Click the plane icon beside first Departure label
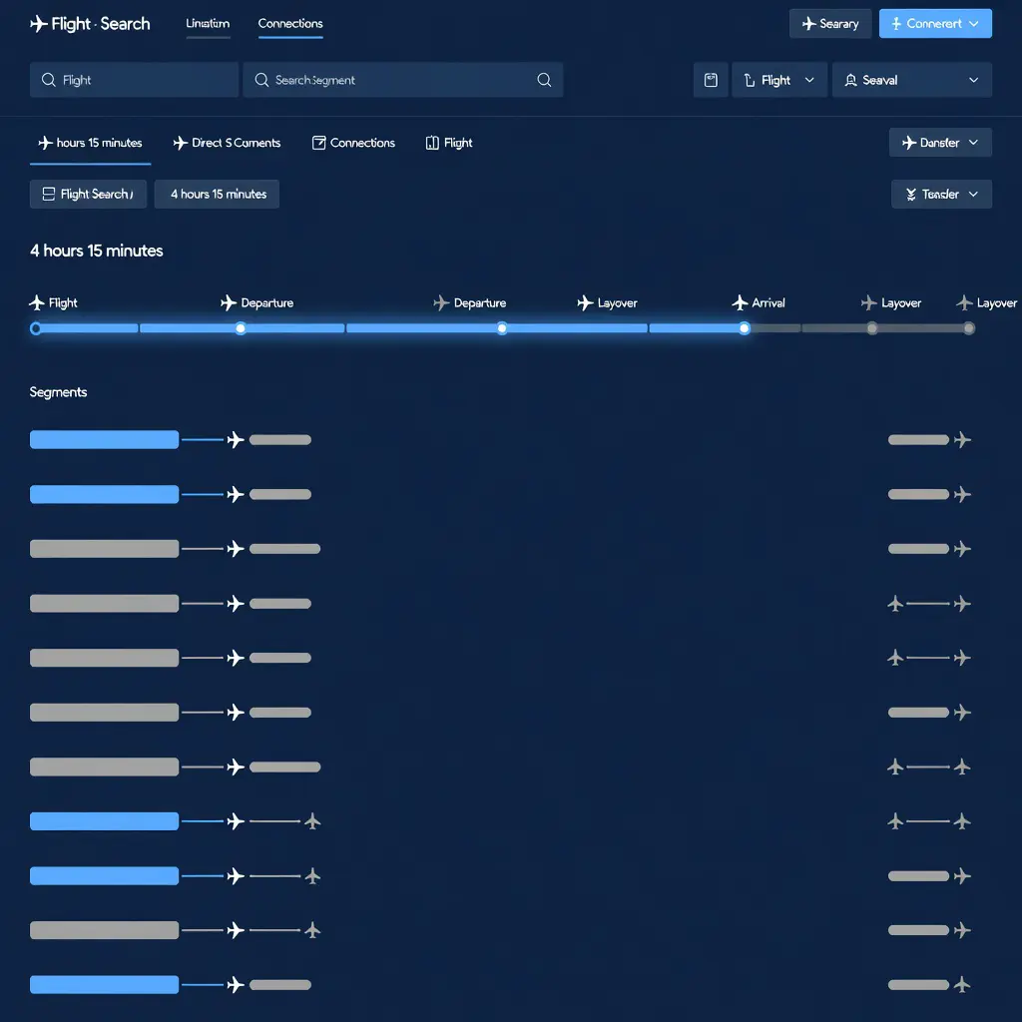This screenshot has height=1022, width=1022. click(229, 302)
